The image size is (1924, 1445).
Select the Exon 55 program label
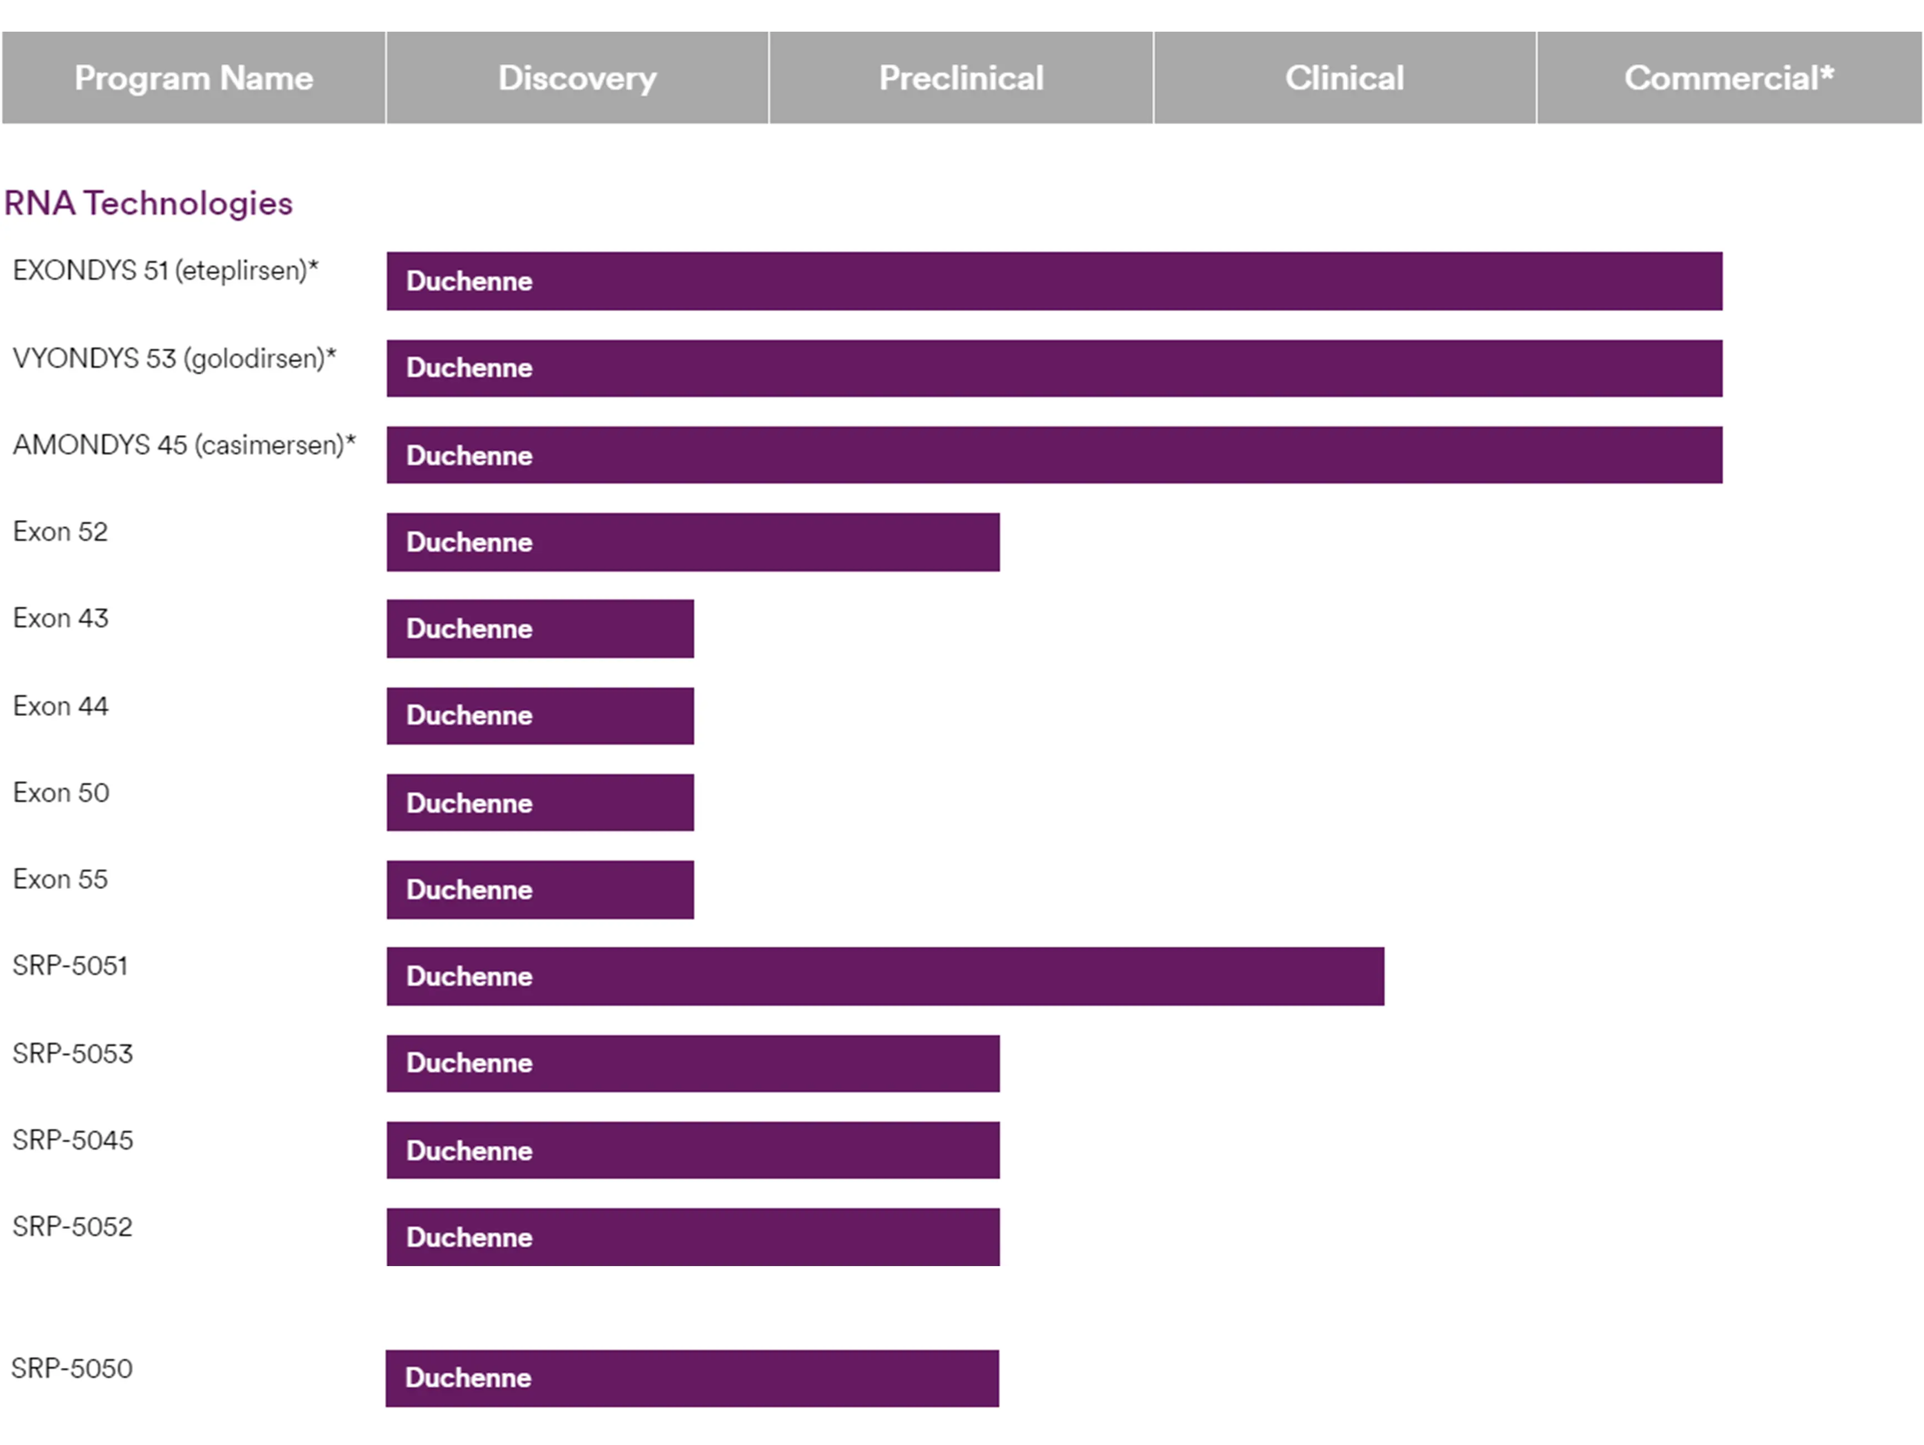pos(60,879)
